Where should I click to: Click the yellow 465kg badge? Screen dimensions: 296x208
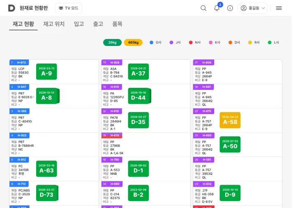(x=133, y=42)
